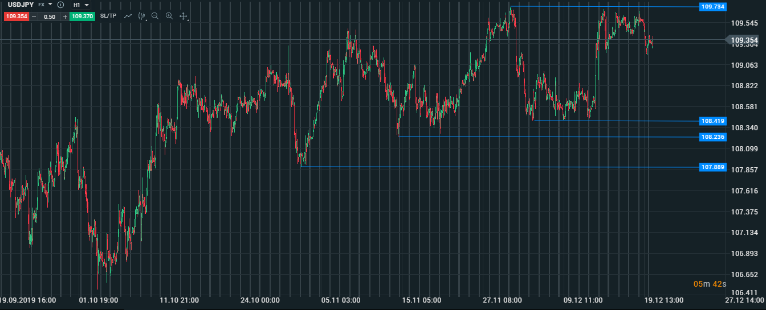Click the 107.134 price axis label

coord(744,233)
